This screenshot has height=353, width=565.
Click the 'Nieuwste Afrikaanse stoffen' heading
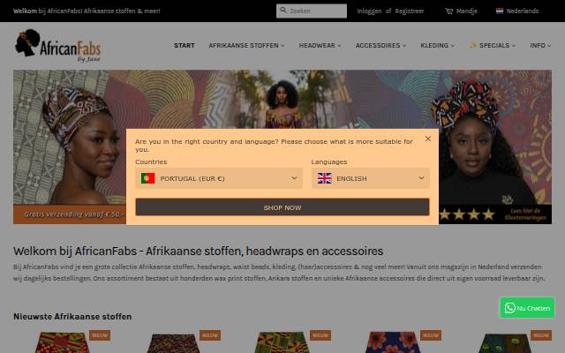[72, 316]
